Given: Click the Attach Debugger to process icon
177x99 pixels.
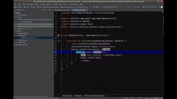Looking at the screenshot, I should pyautogui.click(x=138, y=7).
